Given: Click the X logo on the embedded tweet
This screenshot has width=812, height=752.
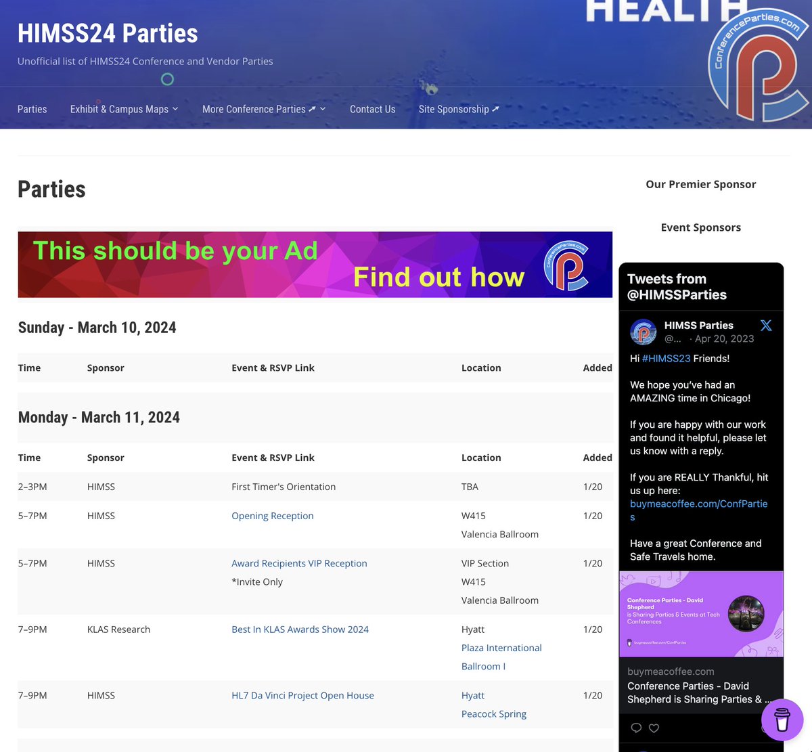Looking at the screenshot, I should (765, 326).
